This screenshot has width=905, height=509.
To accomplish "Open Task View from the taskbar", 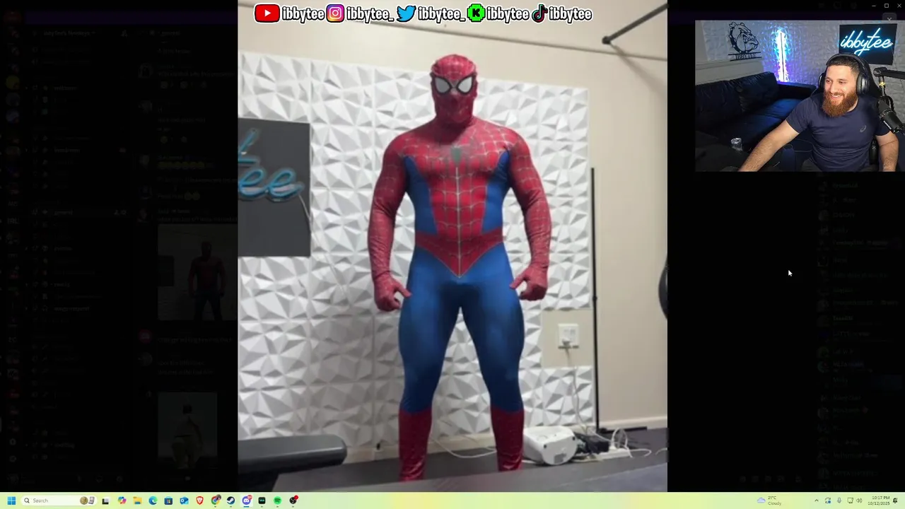I will (105, 501).
